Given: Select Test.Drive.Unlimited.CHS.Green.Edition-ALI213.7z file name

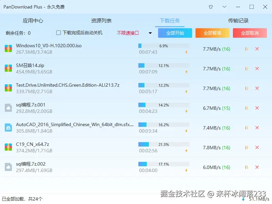Looking at the screenshot, I should tap(68, 85).
